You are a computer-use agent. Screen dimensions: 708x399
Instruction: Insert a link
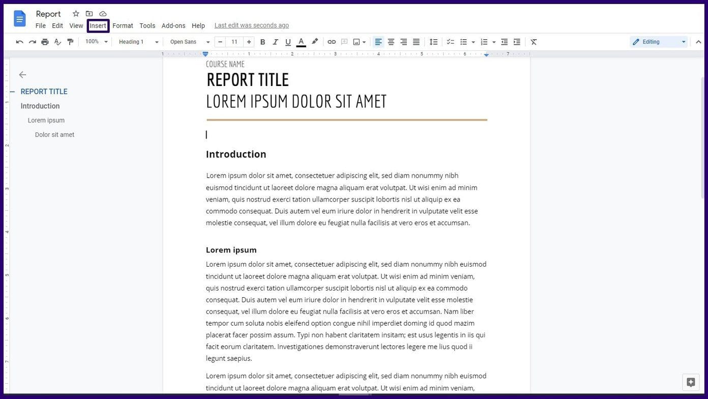click(x=332, y=42)
